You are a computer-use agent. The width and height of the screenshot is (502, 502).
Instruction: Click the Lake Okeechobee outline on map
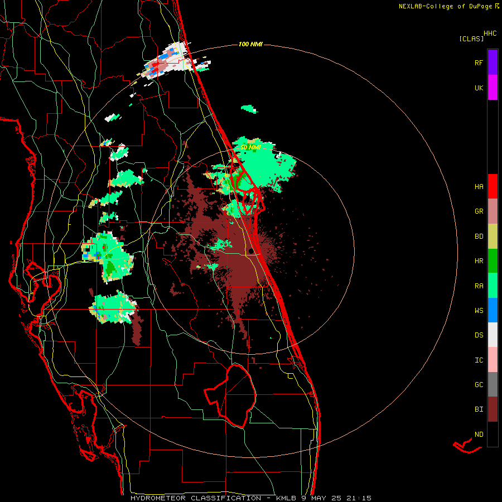[x=230, y=395]
